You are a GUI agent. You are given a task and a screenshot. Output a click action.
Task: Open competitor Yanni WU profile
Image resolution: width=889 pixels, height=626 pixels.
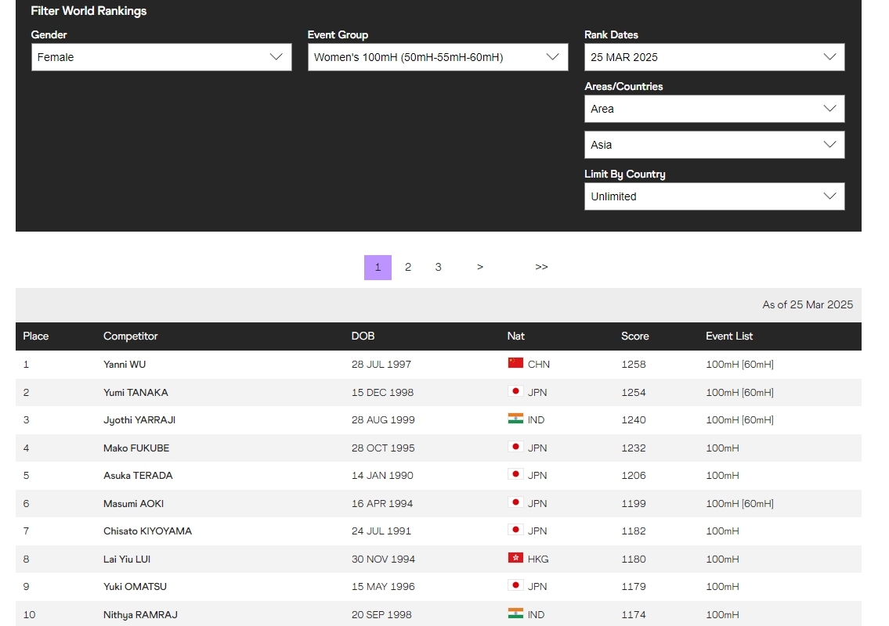(x=125, y=365)
